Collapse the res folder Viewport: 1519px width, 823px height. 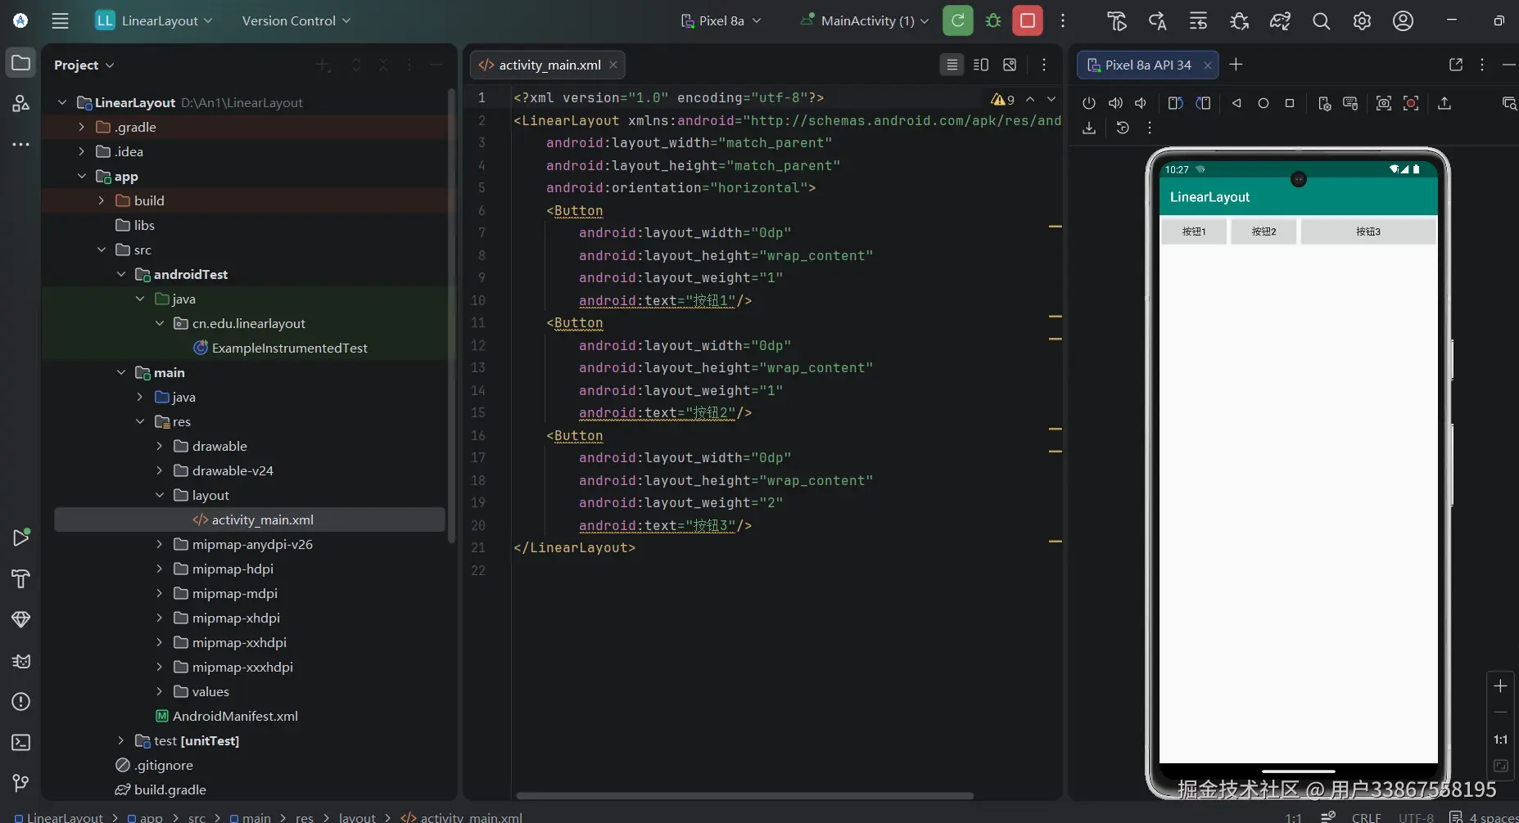click(x=140, y=421)
